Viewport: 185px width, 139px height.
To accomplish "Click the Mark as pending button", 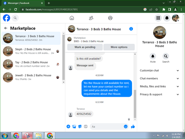I will pyautogui.click(x=85, y=47).
